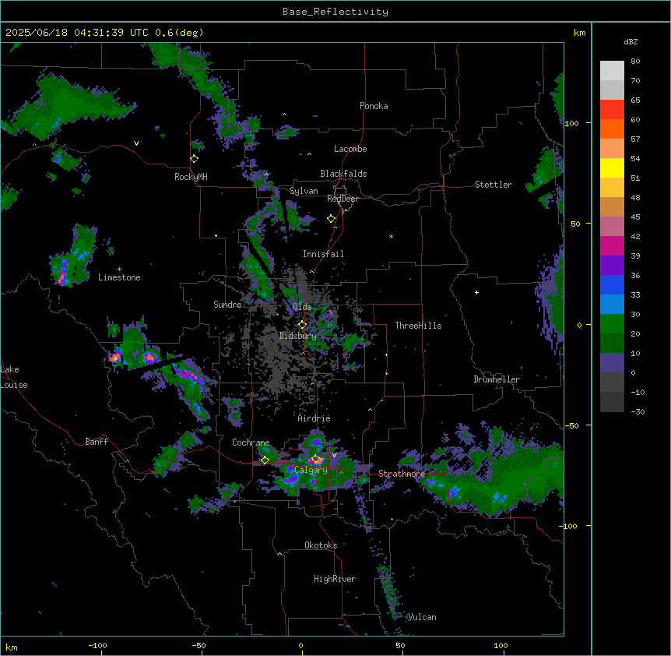Select the Airdrie label
The height and width of the screenshot is (656, 671).
point(314,418)
